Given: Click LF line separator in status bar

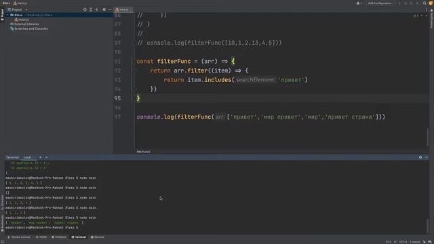Looking at the screenshot, I should [395, 242].
